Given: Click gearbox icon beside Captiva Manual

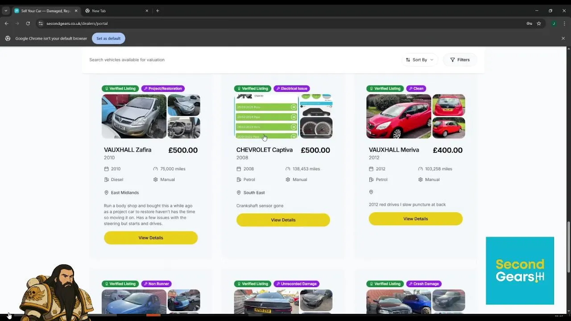Looking at the screenshot, I should coord(288,180).
